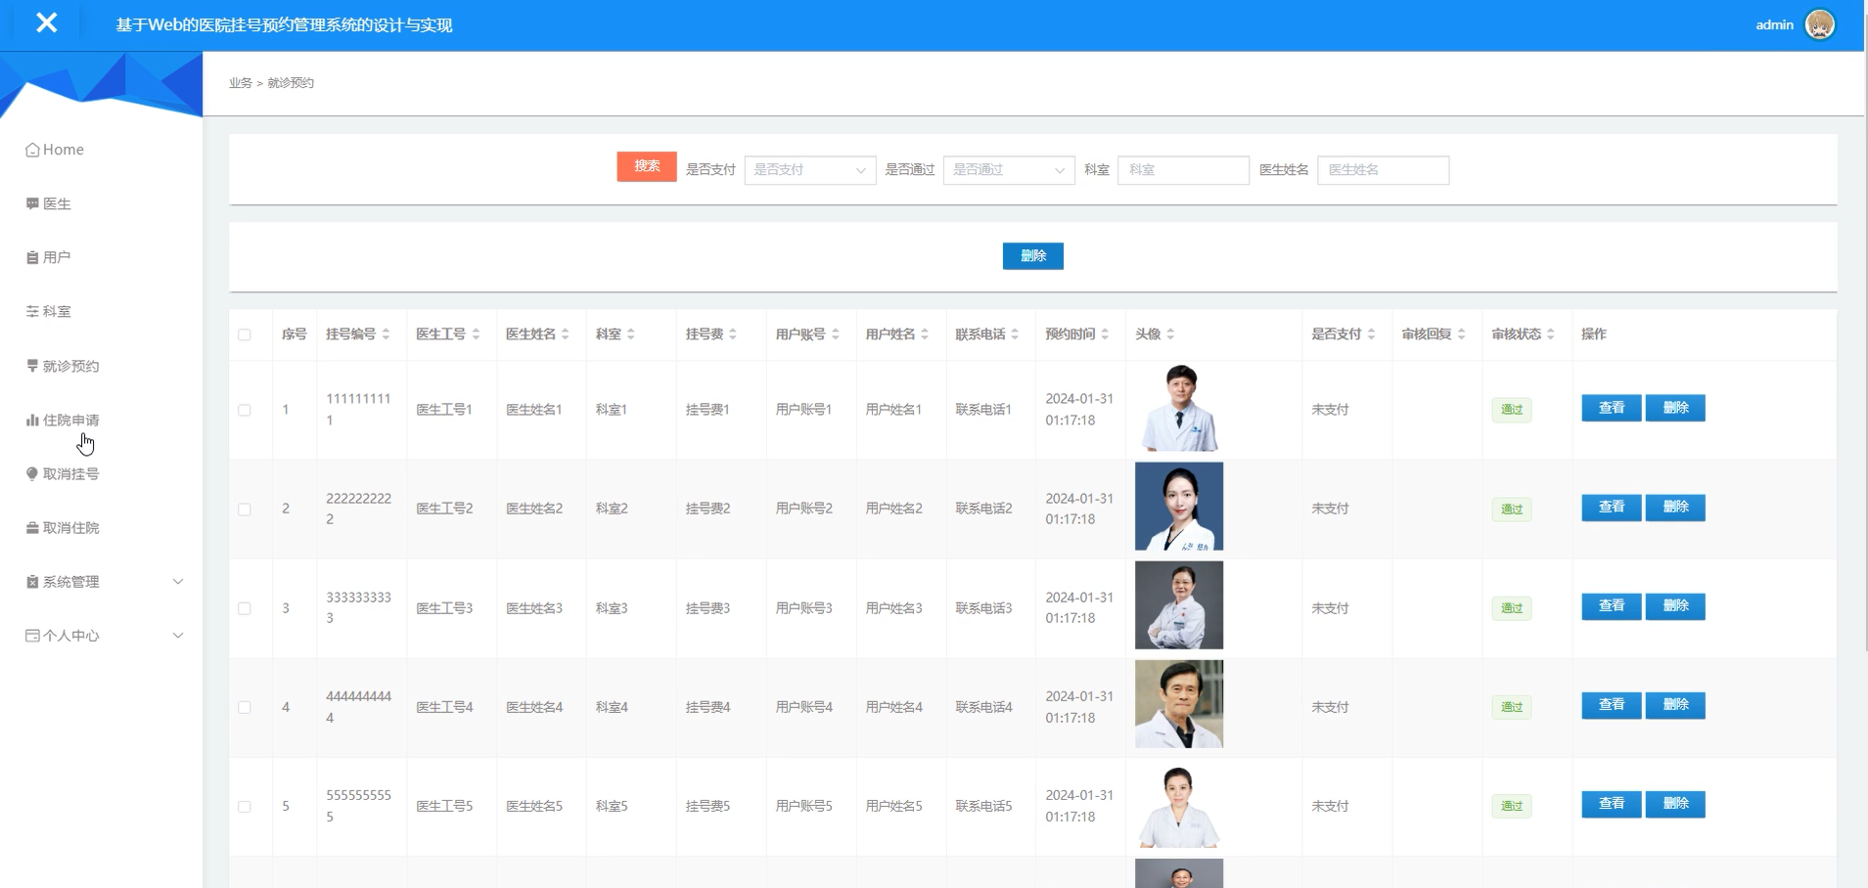
Task: Click the 业务 breadcrumb link
Action: tap(241, 83)
